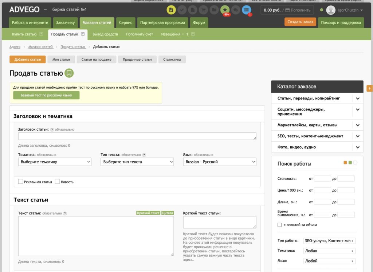Click the green square in Поиск работы
Image resolution: width=373 pixels, height=272 pixels.
coord(350,163)
